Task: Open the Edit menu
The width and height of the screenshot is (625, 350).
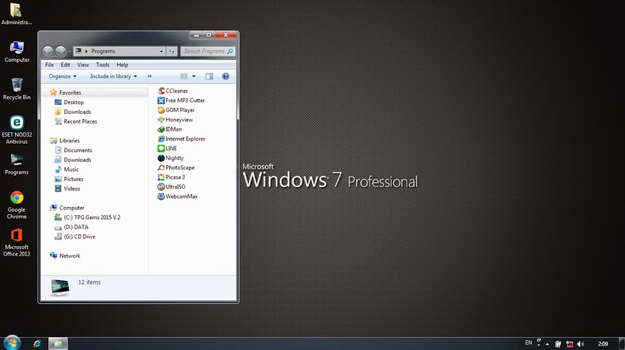Action: pos(65,64)
